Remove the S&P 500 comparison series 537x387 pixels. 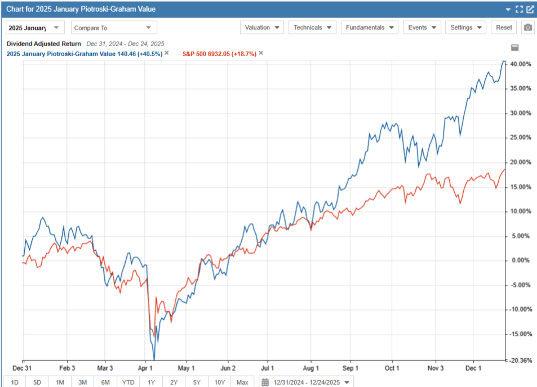pyautogui.click(x=261, y=53)
